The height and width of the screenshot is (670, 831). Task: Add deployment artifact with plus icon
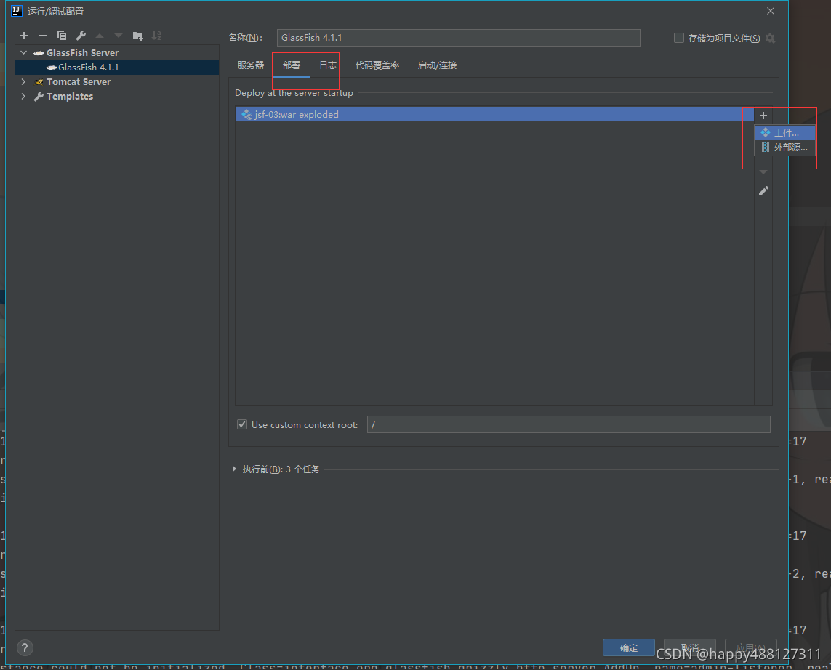(x=763, y=115)
